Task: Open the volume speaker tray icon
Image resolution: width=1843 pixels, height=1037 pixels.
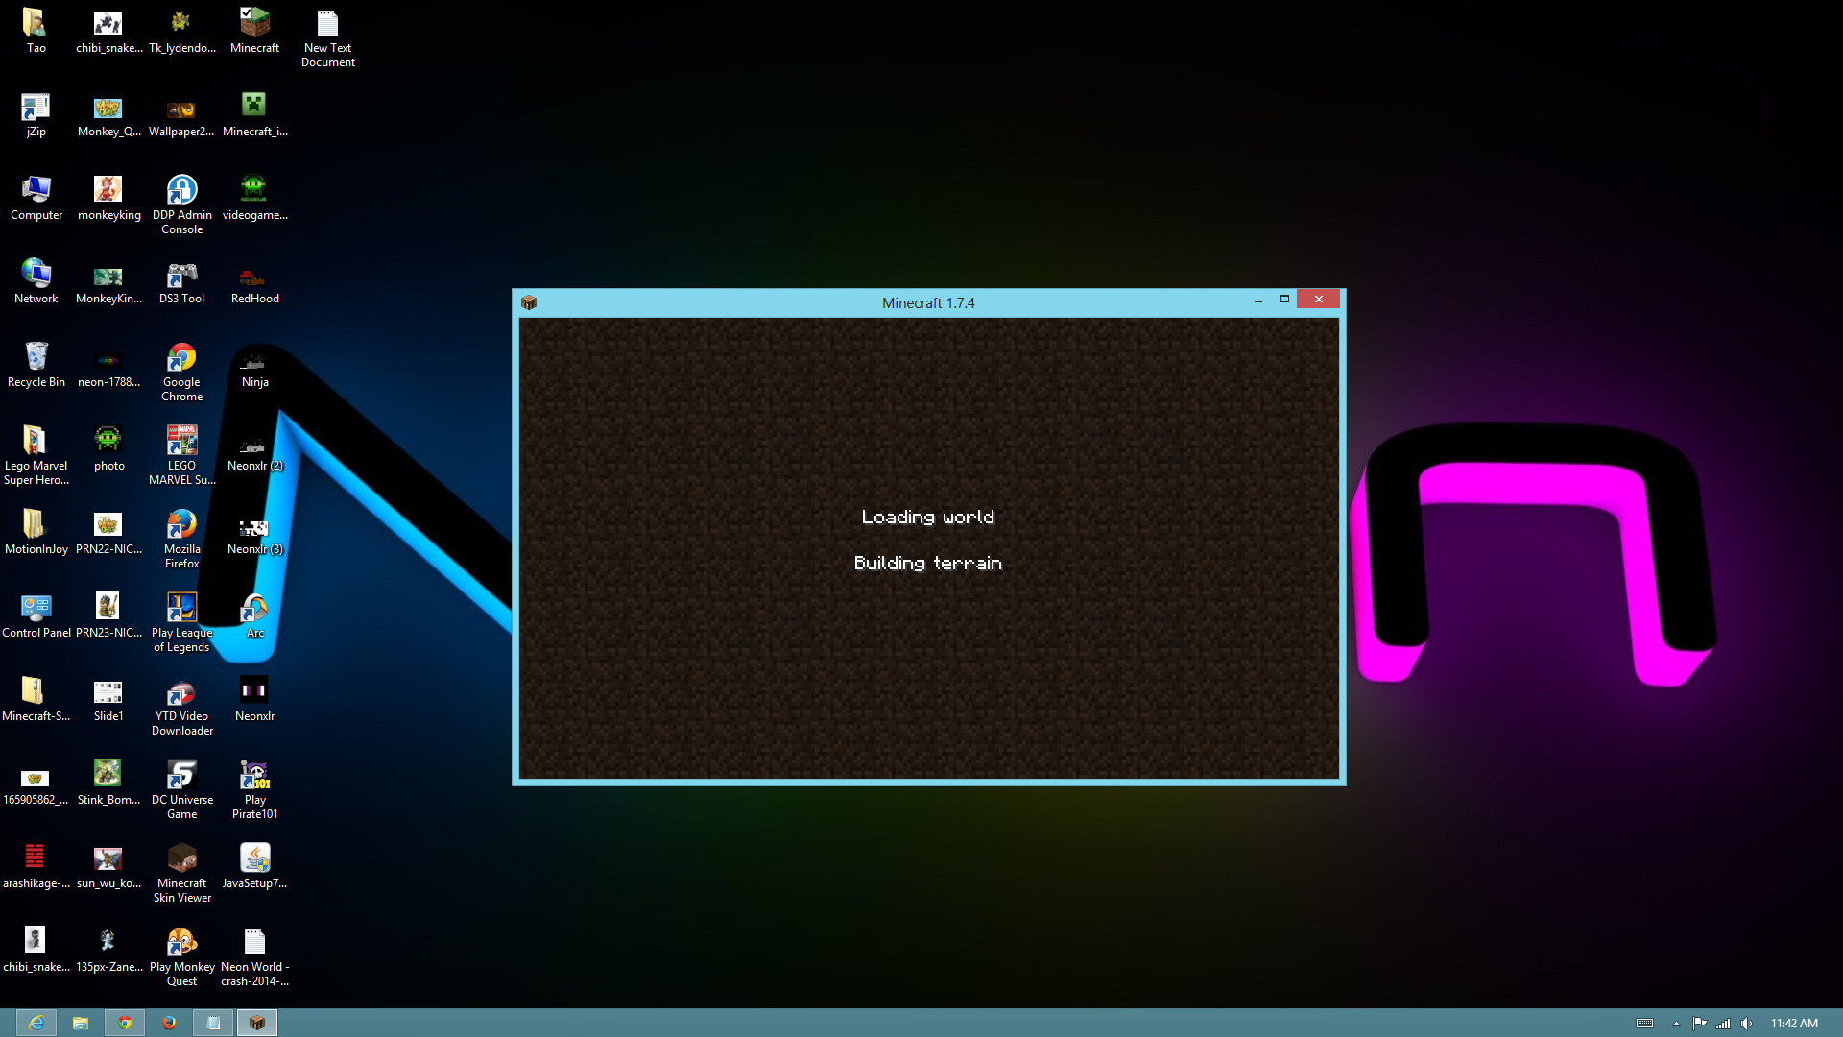Action: click(x=1747, y=1024)
